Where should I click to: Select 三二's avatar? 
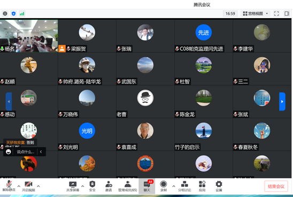tap(262, 65)
